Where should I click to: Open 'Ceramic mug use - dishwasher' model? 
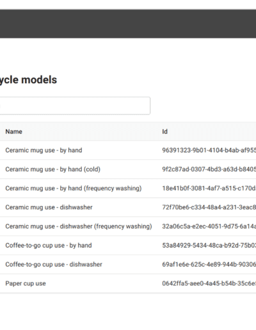click(x=49, y=207)
